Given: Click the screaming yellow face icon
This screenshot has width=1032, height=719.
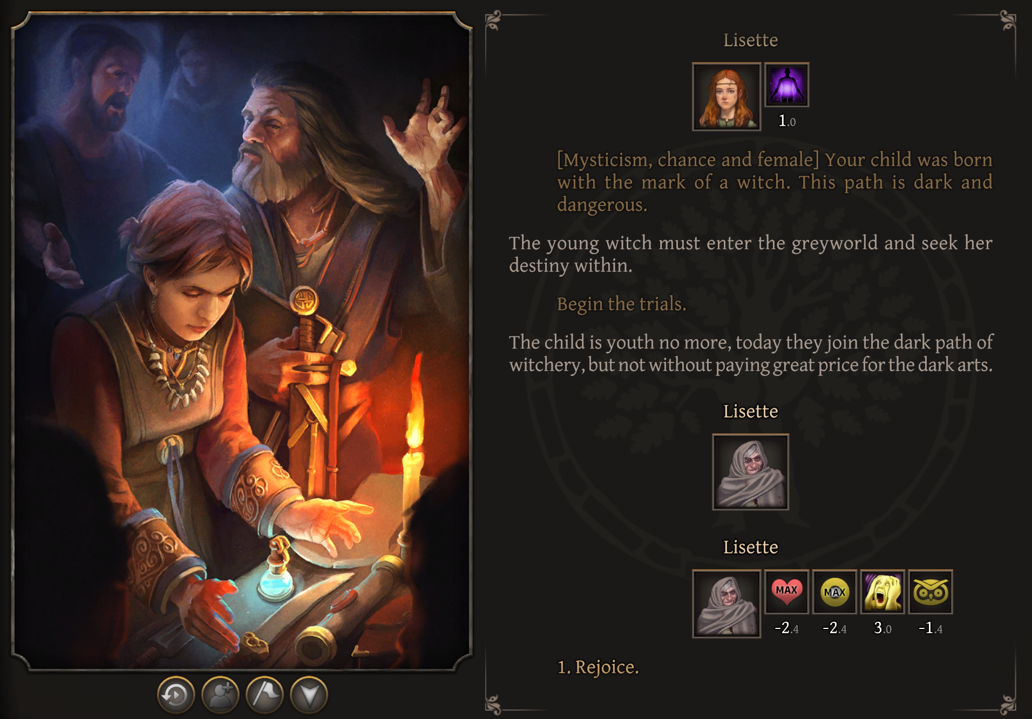Looking at the screenshot, I should (882, 592).
